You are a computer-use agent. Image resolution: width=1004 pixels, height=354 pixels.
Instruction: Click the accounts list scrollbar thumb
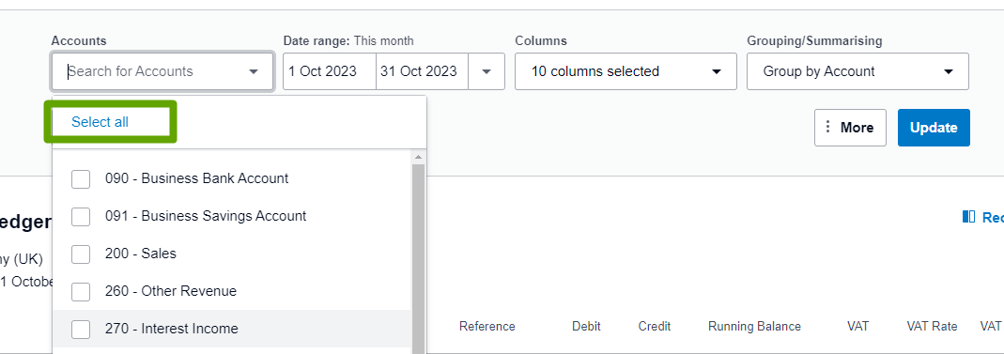coord(418,256)
